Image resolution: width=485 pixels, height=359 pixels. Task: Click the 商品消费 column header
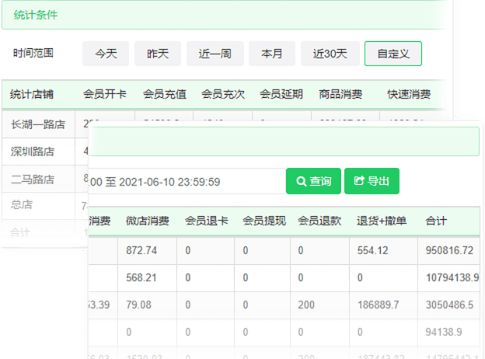point(340,95)
